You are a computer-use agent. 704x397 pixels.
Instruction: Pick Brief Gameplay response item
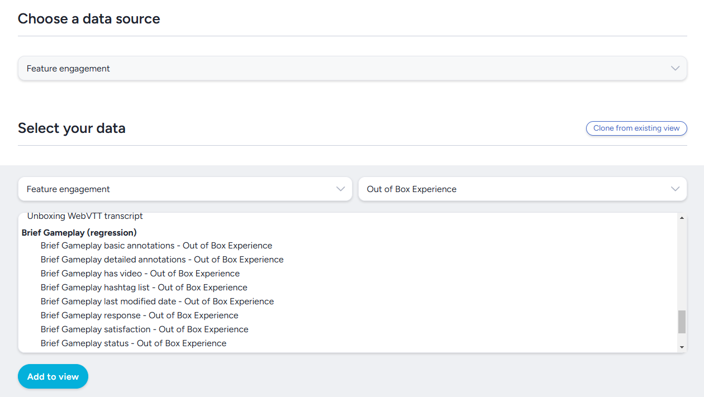(x=140, y=315)
